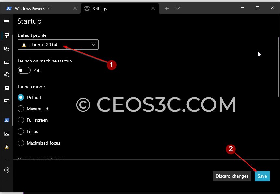Close the Settings tab
Viewport: 280px width, 194px height.
click(x=153, y=8)
